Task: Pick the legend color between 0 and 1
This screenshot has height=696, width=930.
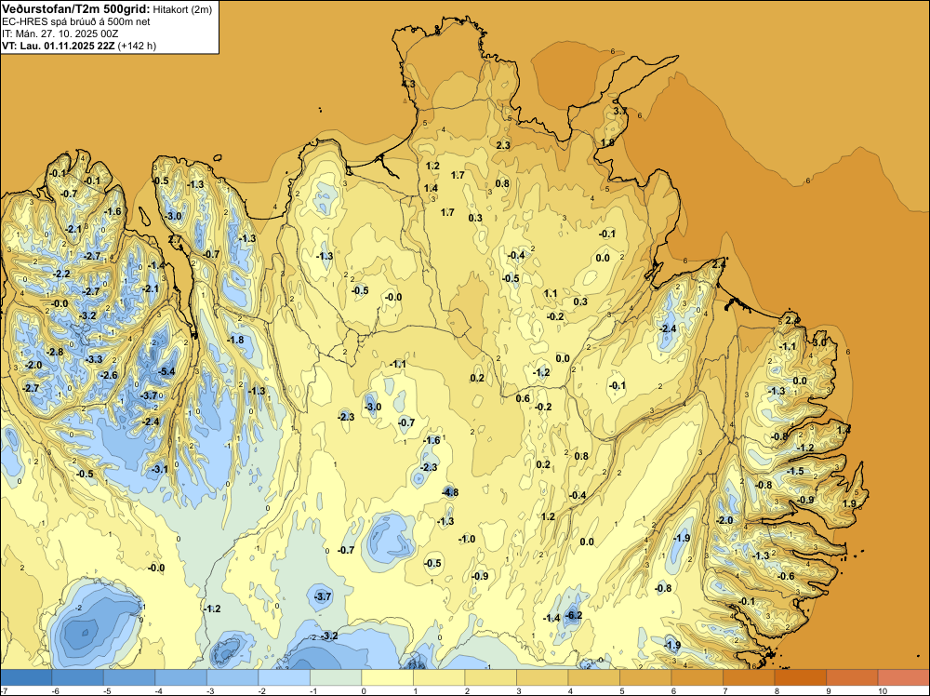Action: [387, 677]
